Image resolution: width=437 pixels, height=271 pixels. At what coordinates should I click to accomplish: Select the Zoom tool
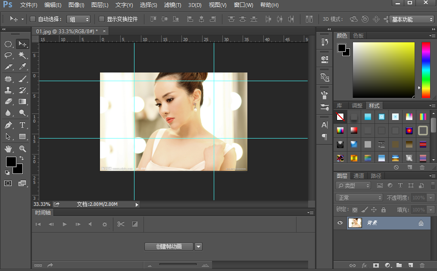point(22,149)
